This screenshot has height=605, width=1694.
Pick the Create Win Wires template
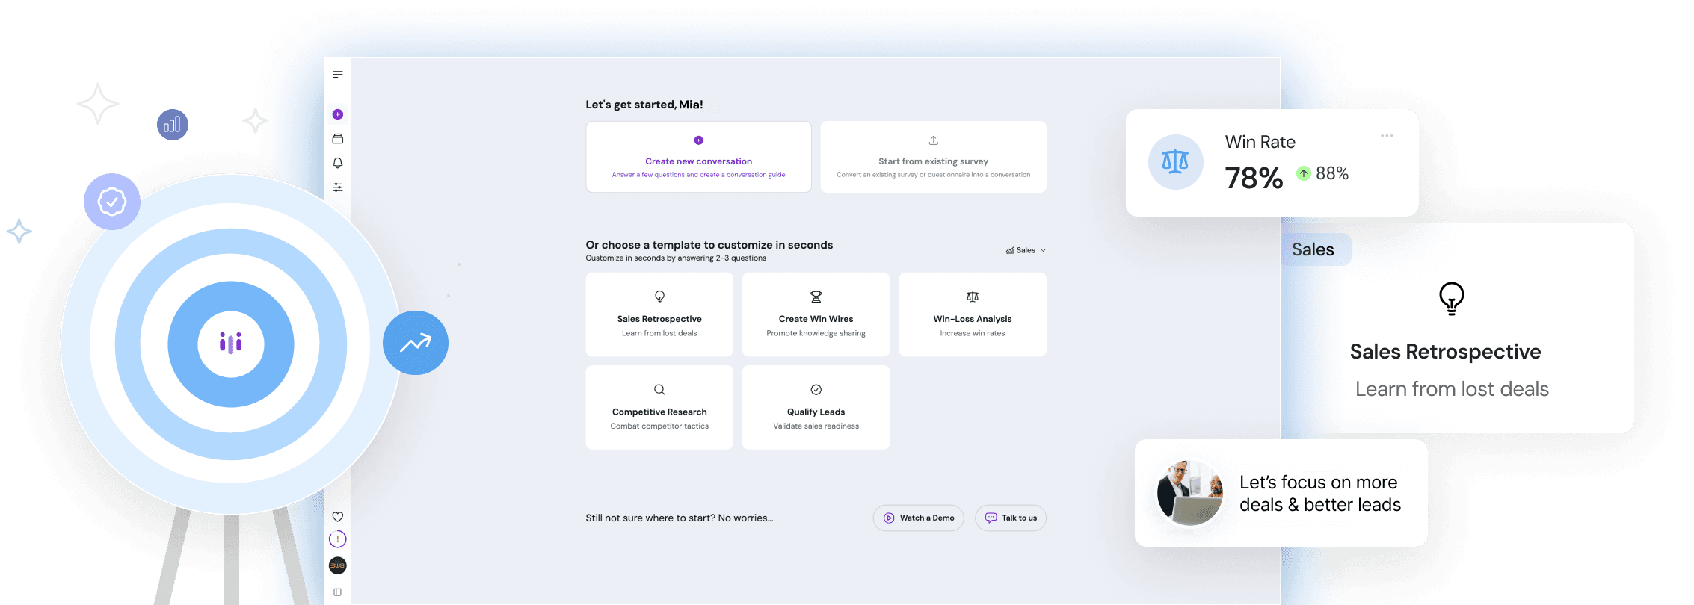click(816, 314)
